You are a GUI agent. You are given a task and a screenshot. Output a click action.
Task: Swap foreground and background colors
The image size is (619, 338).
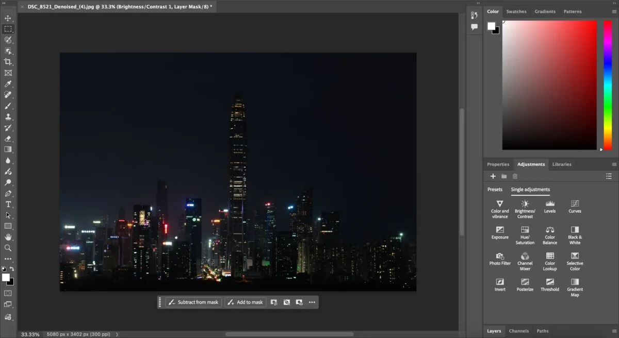pos(12,269)
